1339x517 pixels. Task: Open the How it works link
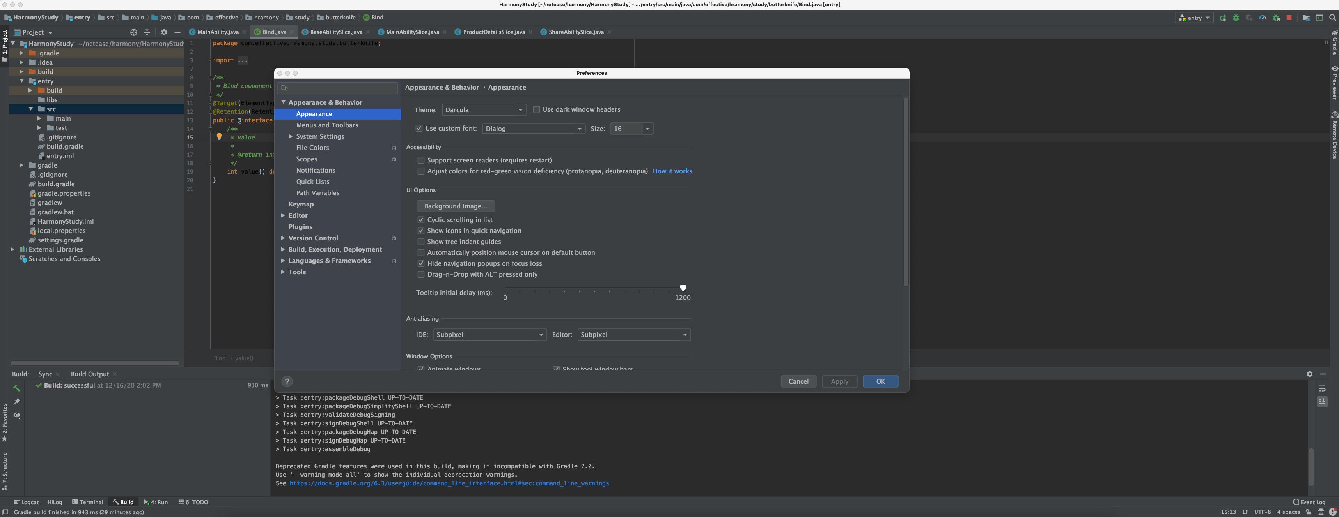click(672, 171)
